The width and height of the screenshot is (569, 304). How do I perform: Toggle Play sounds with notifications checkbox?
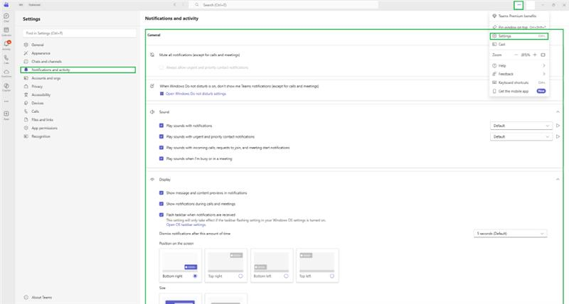161,126
